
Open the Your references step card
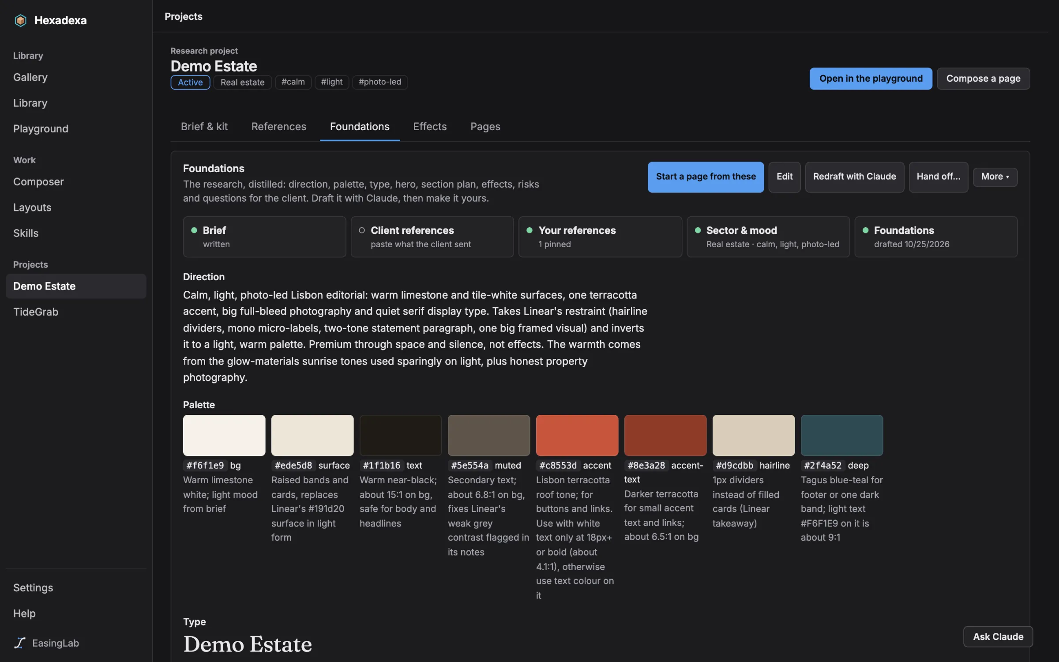(600, 237)
